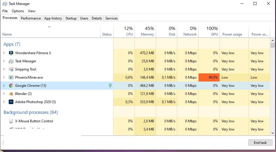Viewport: 276px width, 152px height.
Task: Click the vertical scrollbar thumb
Action: 273,45
